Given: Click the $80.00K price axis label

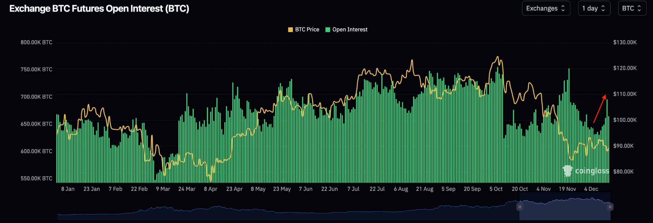Looking at the screenshot, I should click(x=623, y=171).
